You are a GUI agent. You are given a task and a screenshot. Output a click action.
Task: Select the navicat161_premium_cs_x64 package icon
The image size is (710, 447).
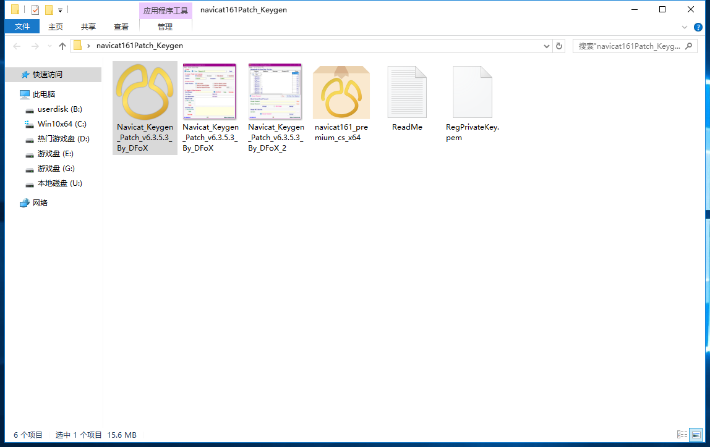point(341,92)
